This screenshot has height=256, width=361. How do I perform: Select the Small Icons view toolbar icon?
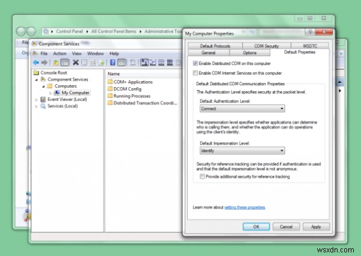[x=153, y=62]
